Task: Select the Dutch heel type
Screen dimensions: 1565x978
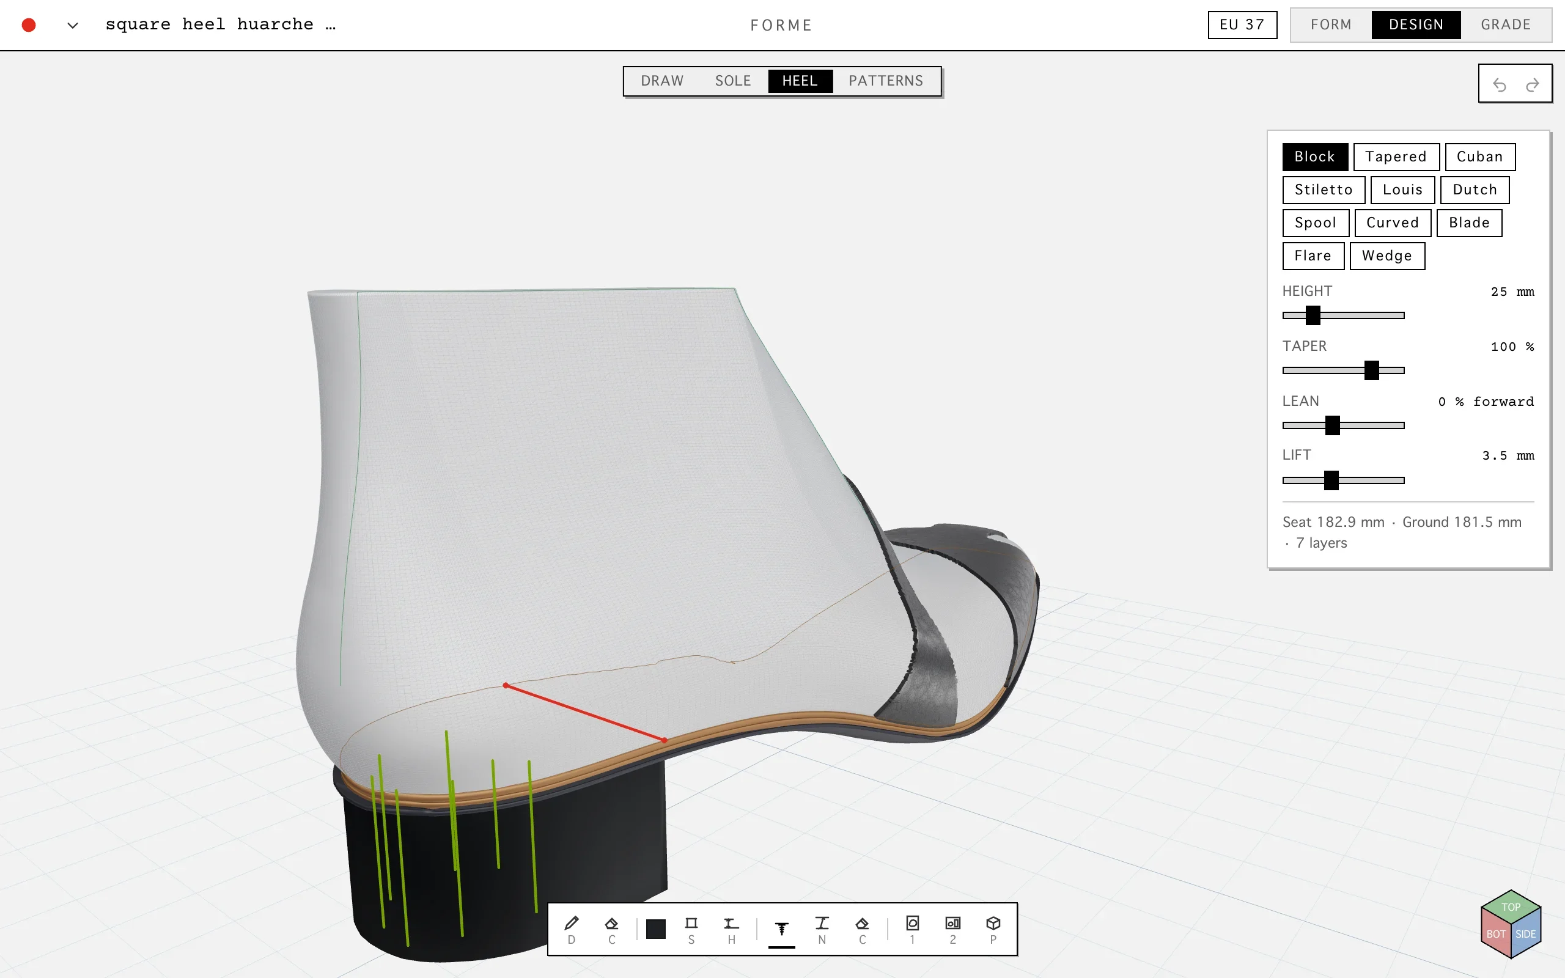Action: point(1475,189)
